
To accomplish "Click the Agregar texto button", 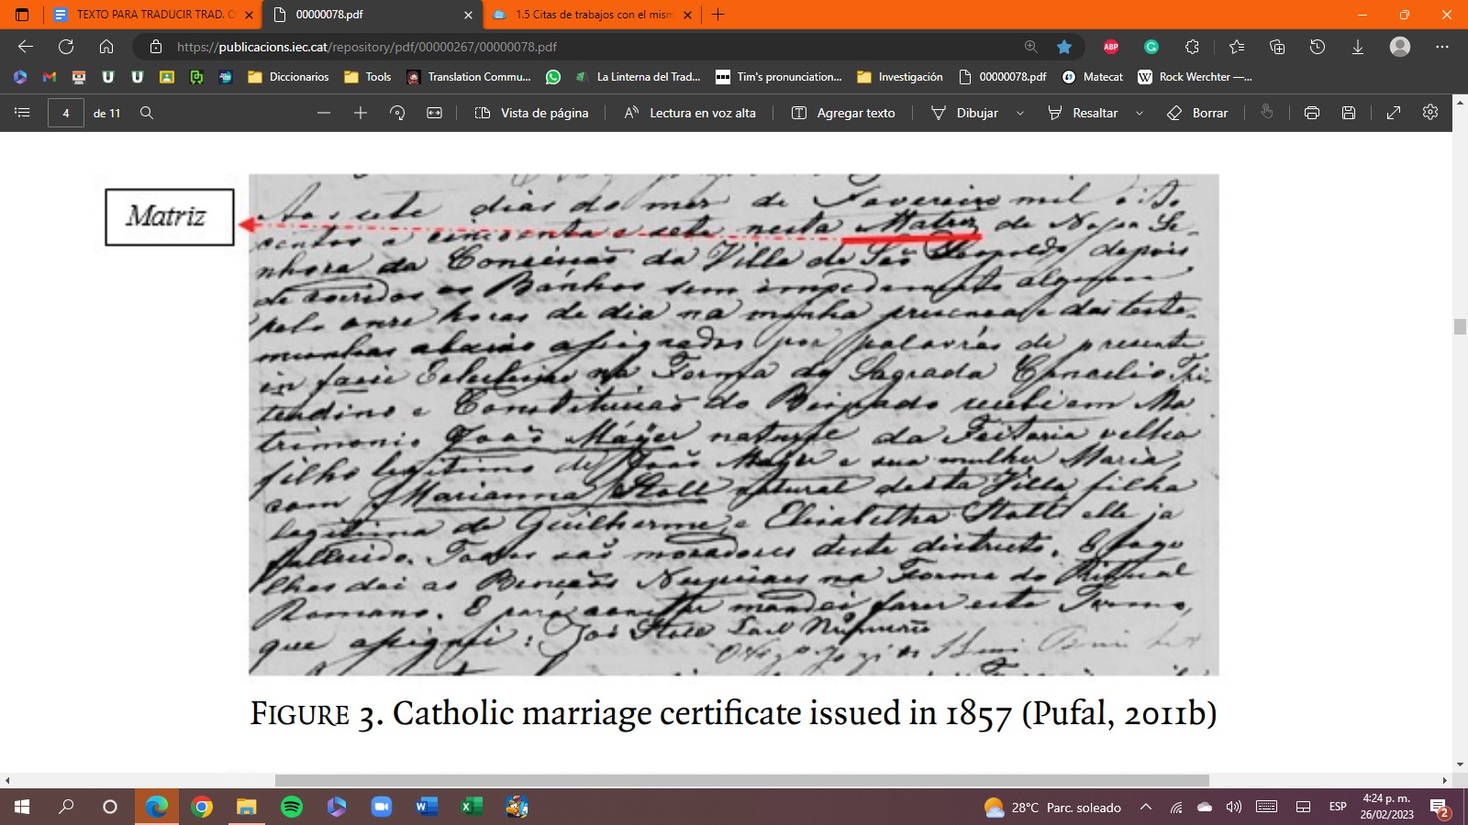I will click(x=843, y=113).
